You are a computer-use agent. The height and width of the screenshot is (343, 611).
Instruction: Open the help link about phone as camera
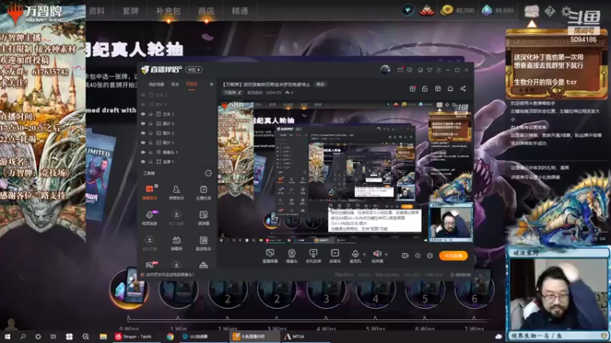click(170, 274)
